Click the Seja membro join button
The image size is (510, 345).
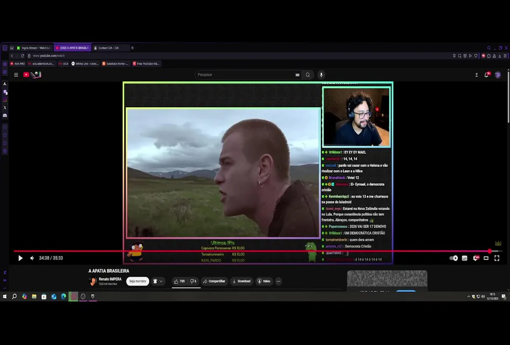pyautogui.click(x=138, y=281)
